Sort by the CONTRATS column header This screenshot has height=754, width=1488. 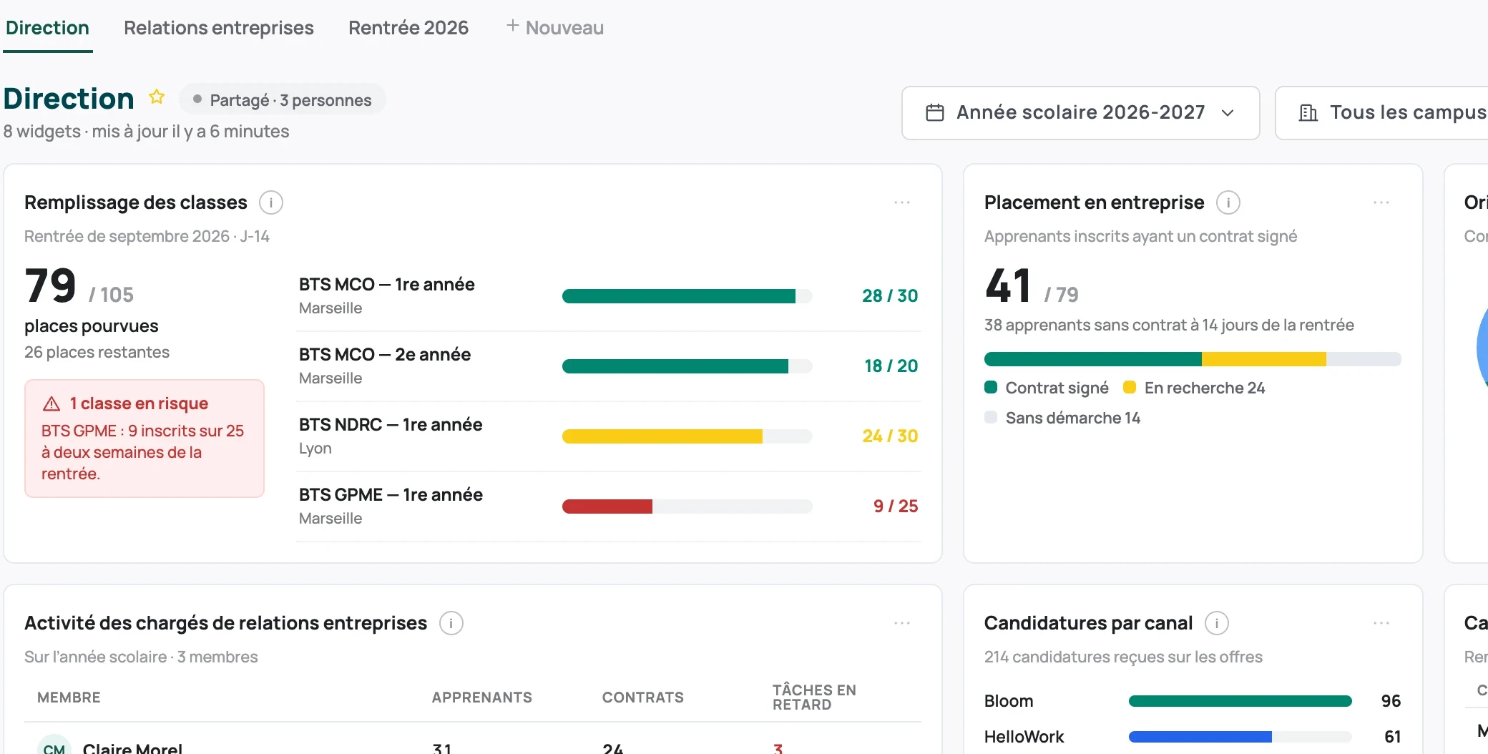[x=643, y=697]
